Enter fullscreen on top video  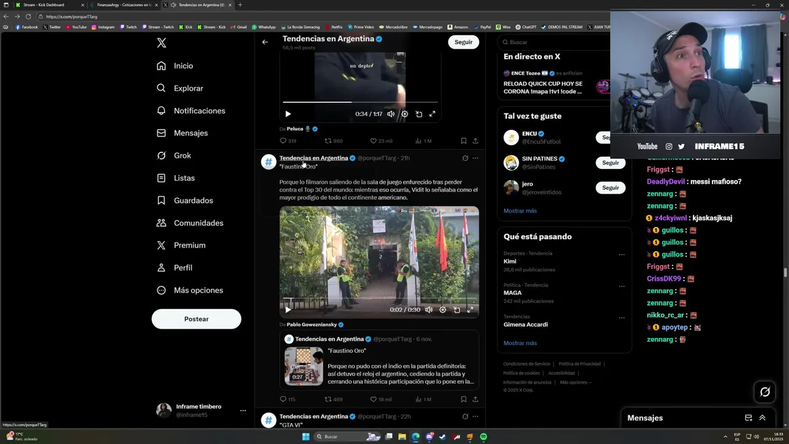(x=432, y=114)
